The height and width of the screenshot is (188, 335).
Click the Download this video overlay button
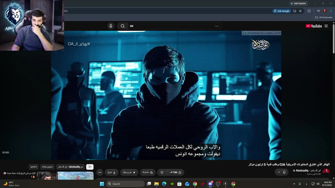click(259, 33)
